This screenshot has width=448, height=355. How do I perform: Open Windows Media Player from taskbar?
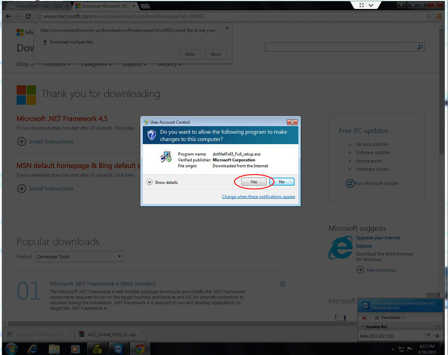(75, 349)
